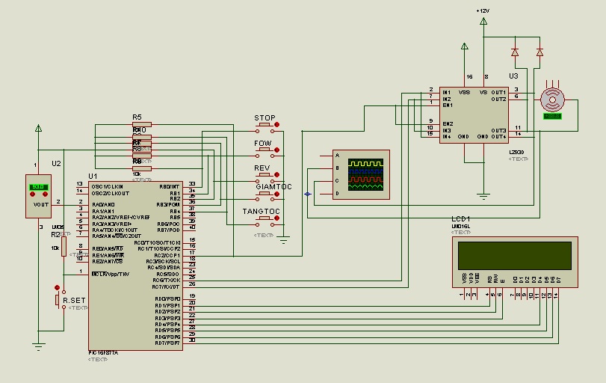606x383 pixels.
Task: Click the OSC1/CLKIN pin label on U1
Action: [x=108, y=186]
